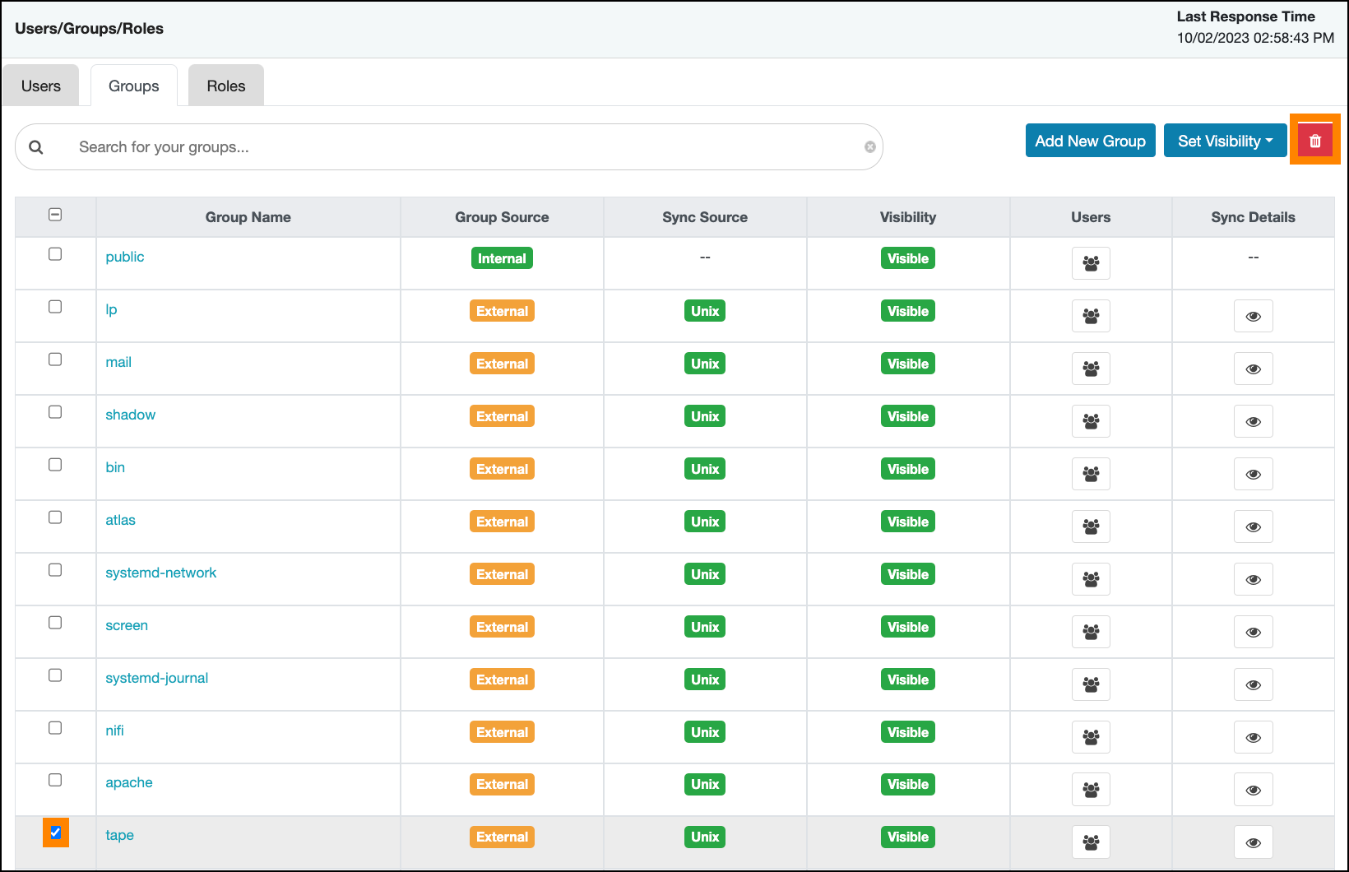Open the Roles tab
This screenshot has height=872, width=1349.
click(226, 86)
